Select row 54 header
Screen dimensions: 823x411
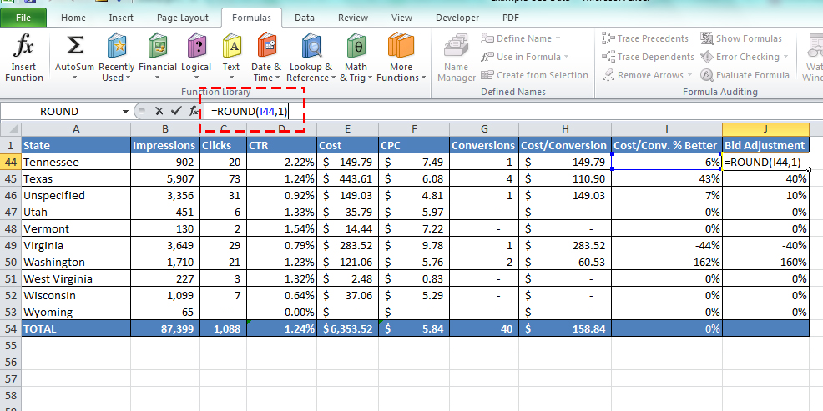(x=11, y=328)
